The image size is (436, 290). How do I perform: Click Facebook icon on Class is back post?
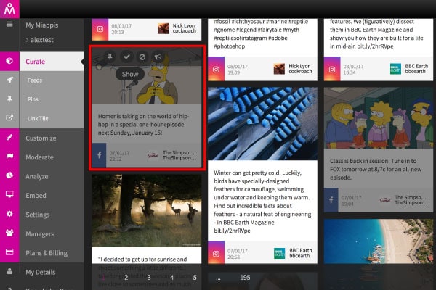[x=331, y=200]
